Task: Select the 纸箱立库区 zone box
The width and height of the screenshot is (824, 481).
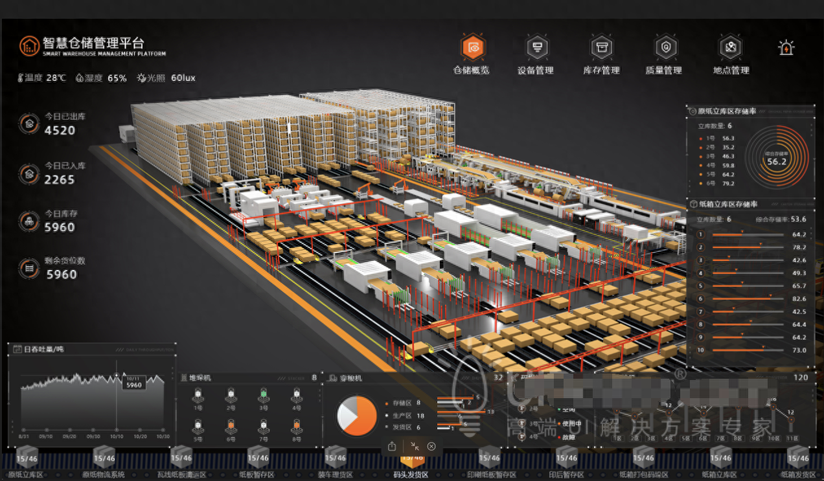Action: click(720, 457)
